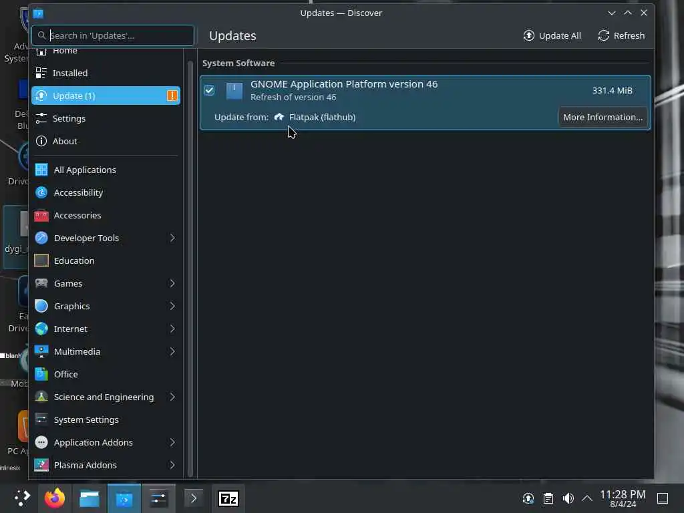This screenshot has width=684, height=513.
Task: Select the Accessories category label
Action: [77, 215]
